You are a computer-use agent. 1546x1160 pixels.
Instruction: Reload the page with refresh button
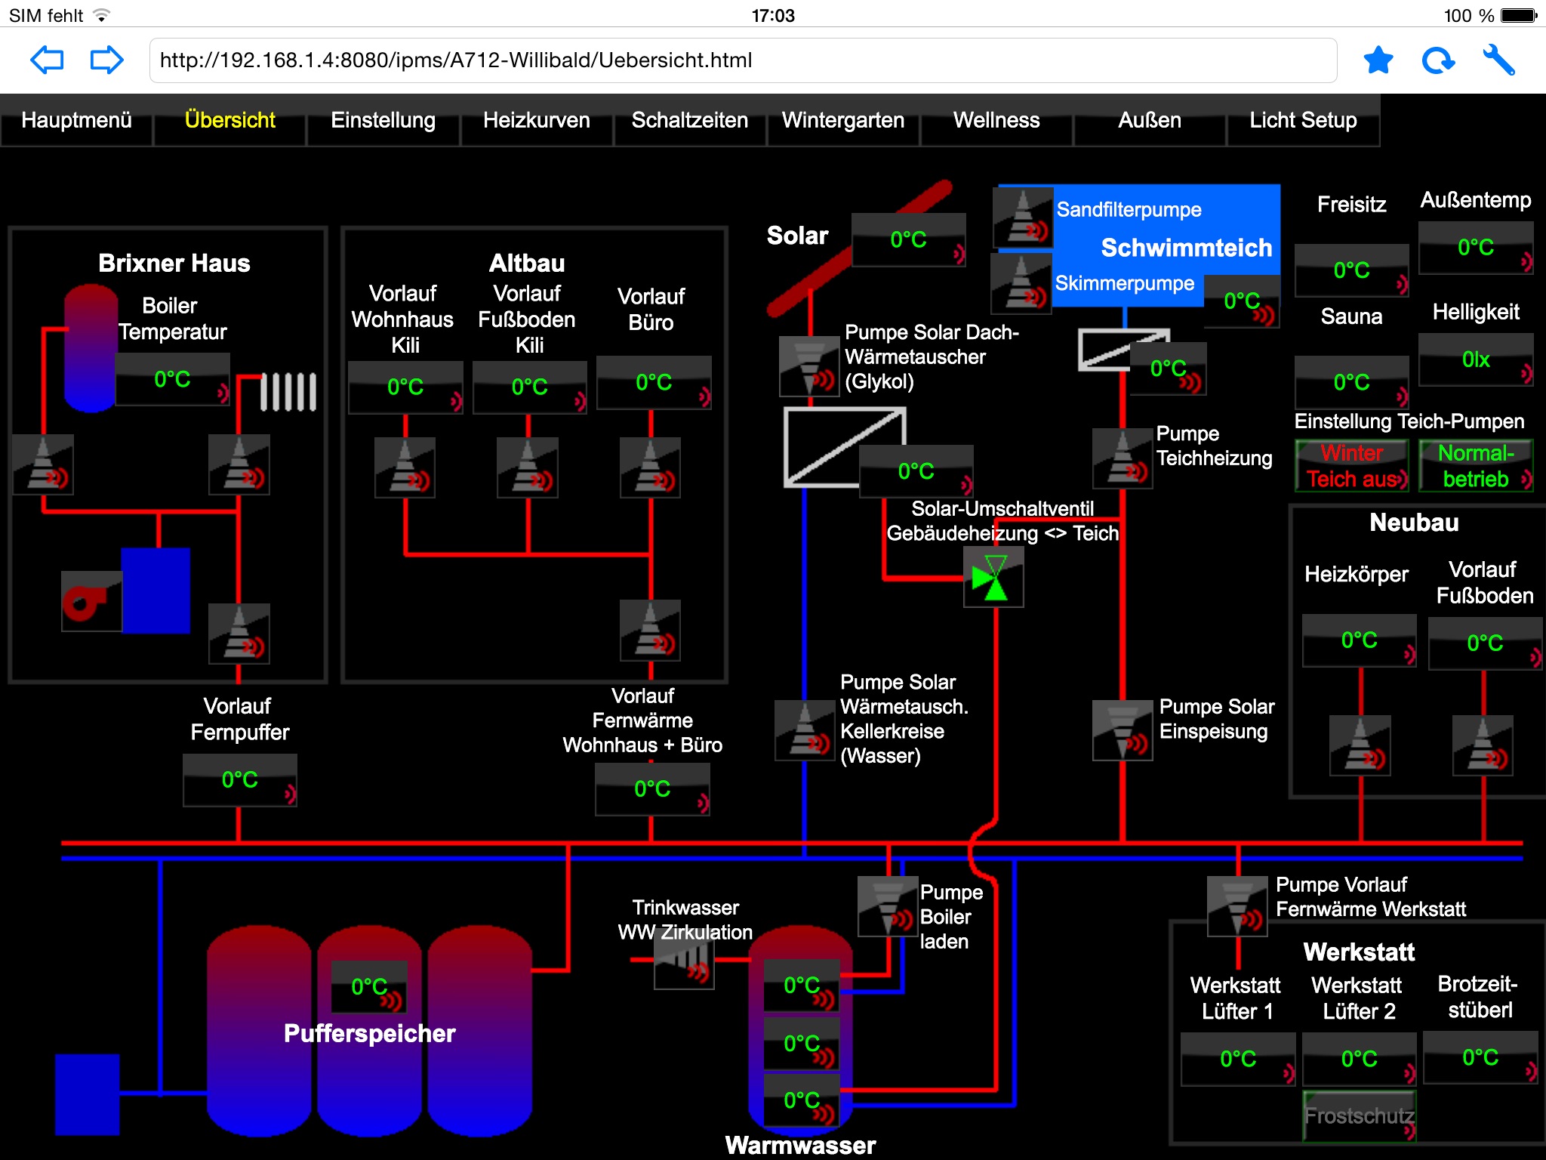(1438, 60)
